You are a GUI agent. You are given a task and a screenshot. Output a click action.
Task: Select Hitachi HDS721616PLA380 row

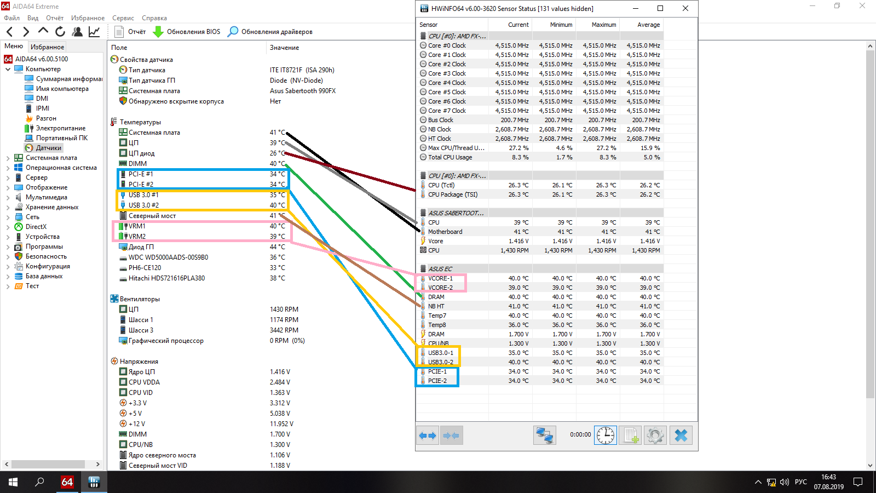[x=203, y=278]
